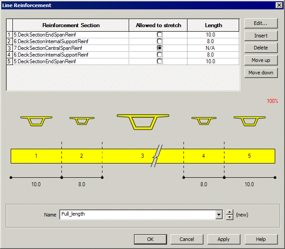Enable stretch for row 4 DeckSectionInternalSupportReinf
Screen dimensions: 285x249
[x=159, y=54]
